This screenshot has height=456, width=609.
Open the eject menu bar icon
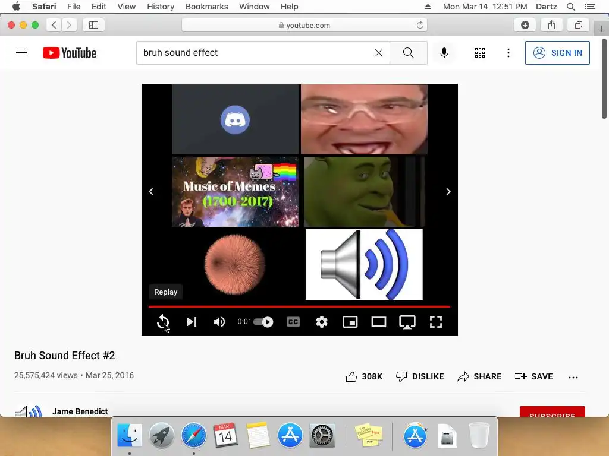[x=428, y=7]
